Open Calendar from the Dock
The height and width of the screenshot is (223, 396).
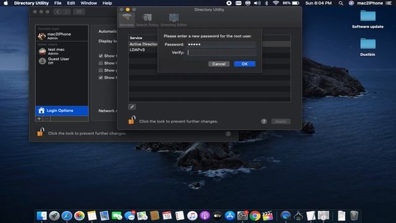tap(167, 216)
